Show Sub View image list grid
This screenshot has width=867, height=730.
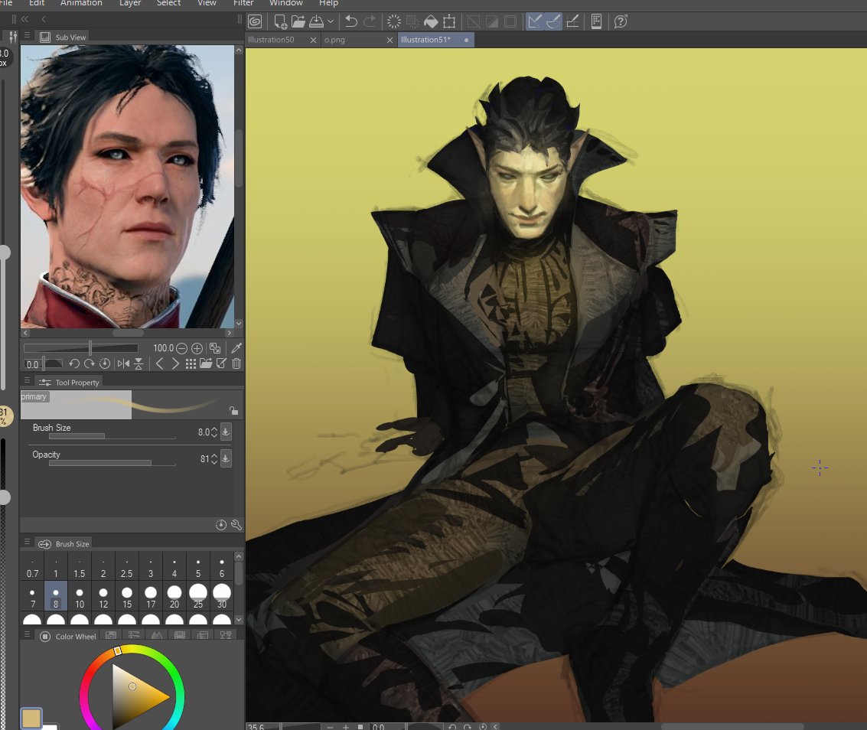[x=191, y=364]
